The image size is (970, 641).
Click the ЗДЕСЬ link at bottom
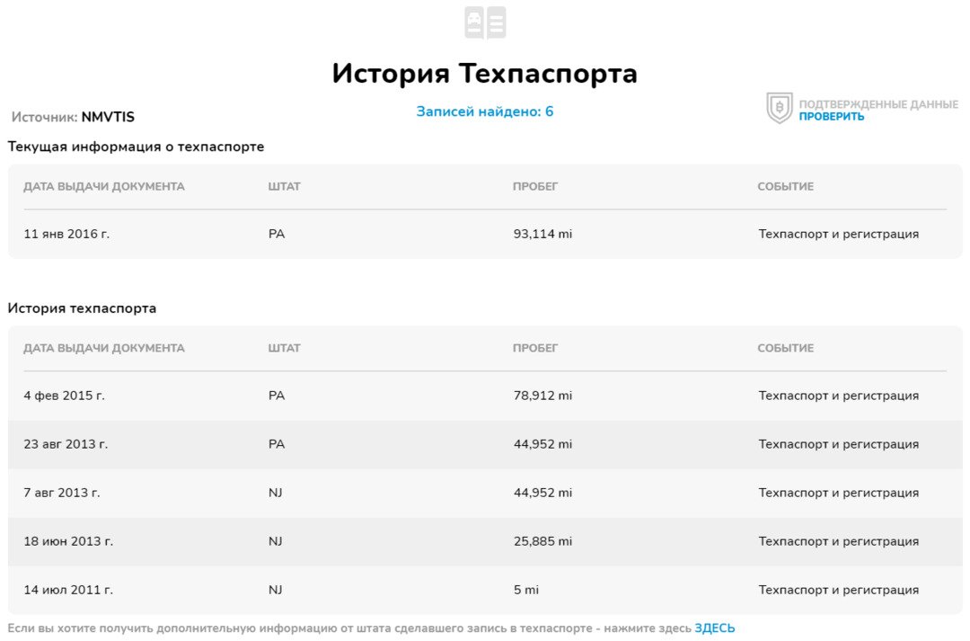[714, 628]
